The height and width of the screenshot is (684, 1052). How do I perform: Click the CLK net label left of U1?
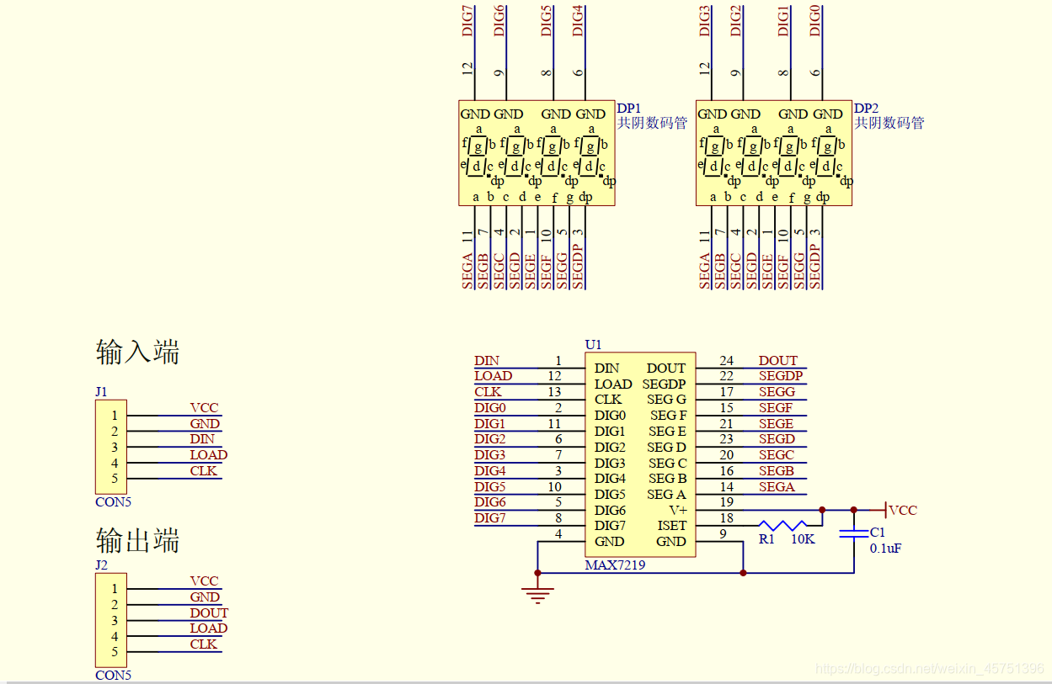(x=488, y=392)
